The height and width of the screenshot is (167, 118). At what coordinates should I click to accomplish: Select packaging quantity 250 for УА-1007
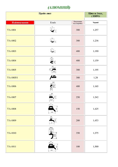(x=78, y=97)
